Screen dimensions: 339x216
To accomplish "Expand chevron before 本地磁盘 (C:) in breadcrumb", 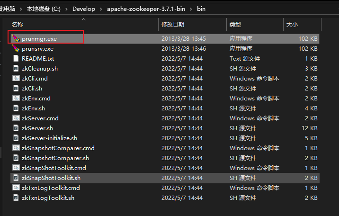I will [x=21, y=9].
